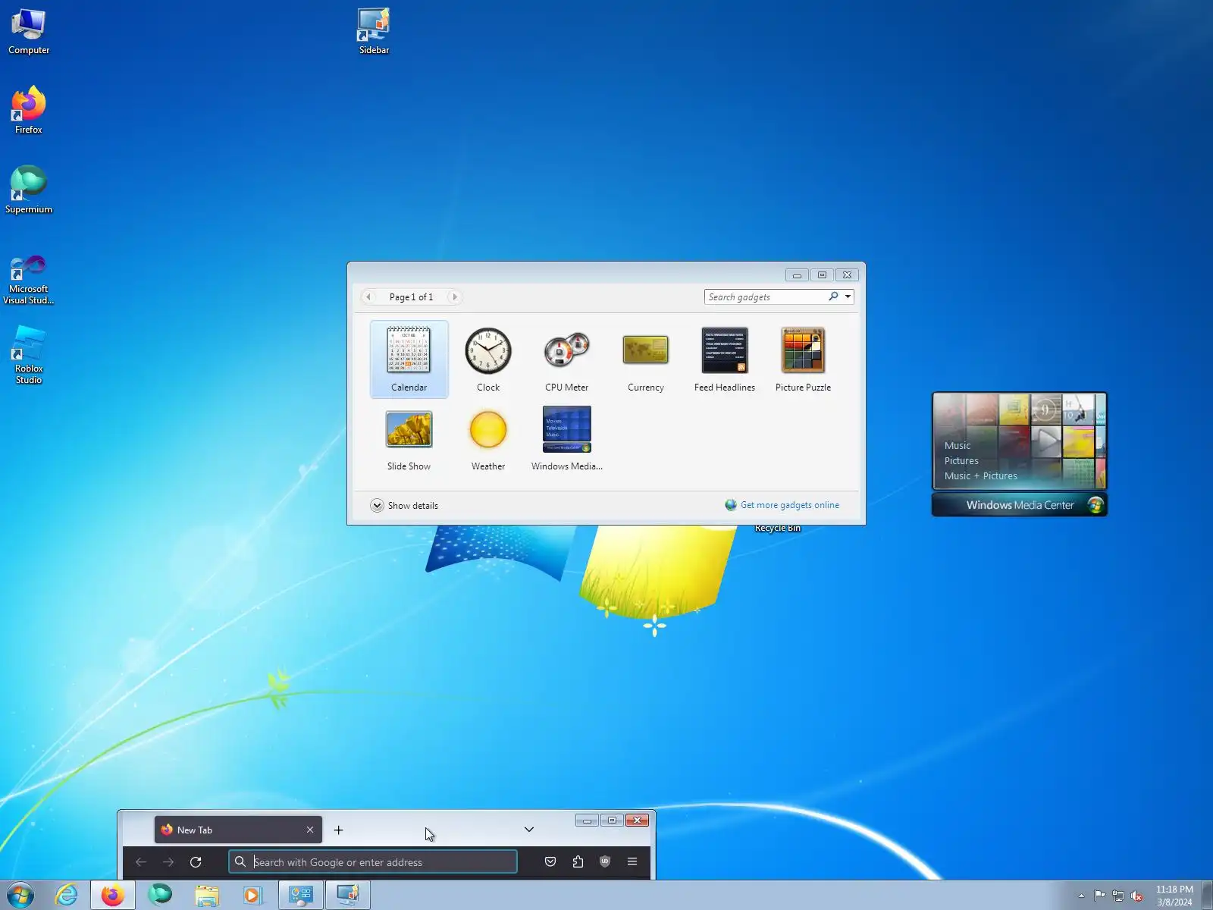Select the Clock gadget
Viewport: 1213px width, 910px height.
tap(488, 359)
